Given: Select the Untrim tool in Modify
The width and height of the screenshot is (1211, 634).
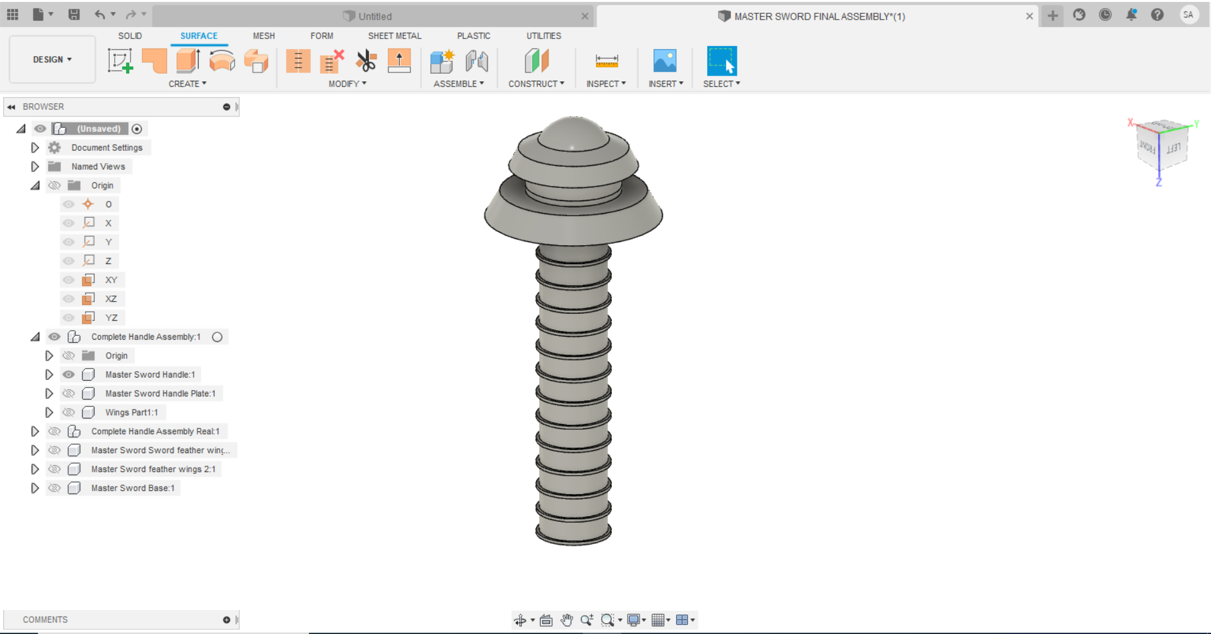Looking at the screenshot, I should click(332, 61).
